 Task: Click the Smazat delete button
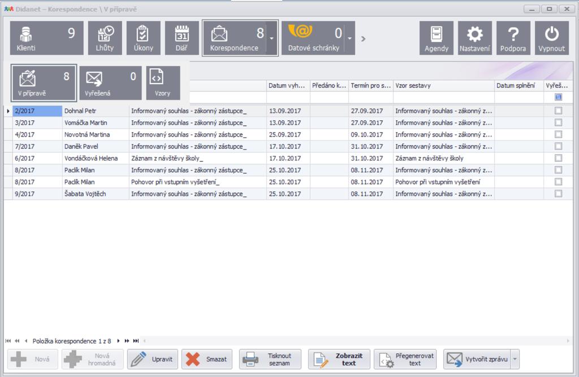coord(207,359)
